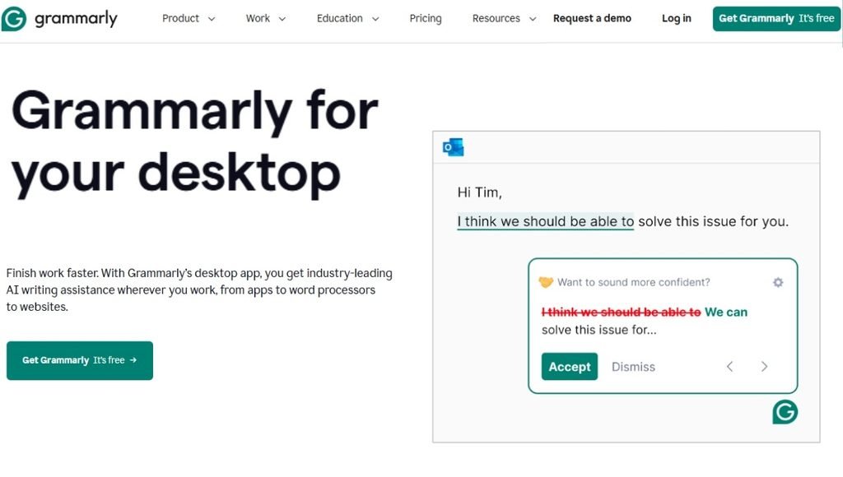Click the handshake confidence icon
This screenshot has height=477, width=843.
546,282
